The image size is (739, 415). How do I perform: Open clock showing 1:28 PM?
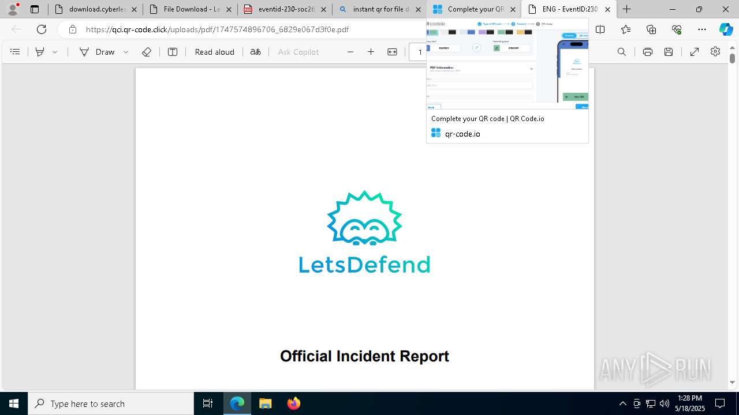click(690, 403)
